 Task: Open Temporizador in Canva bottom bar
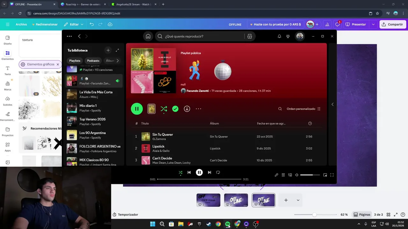pyautogui.click(x=125, y=215)
